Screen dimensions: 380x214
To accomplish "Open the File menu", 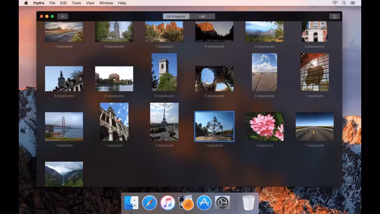I will [x=52, y=3].
